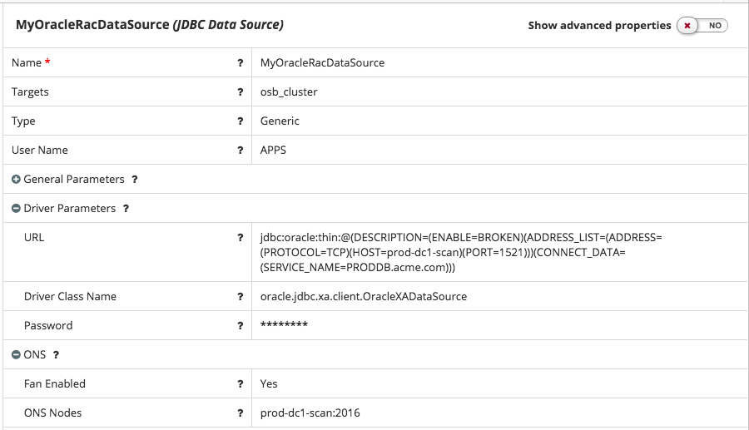Expand the General Parameters section
This screenshot has width=749, height=430.
tap(16, 180)
